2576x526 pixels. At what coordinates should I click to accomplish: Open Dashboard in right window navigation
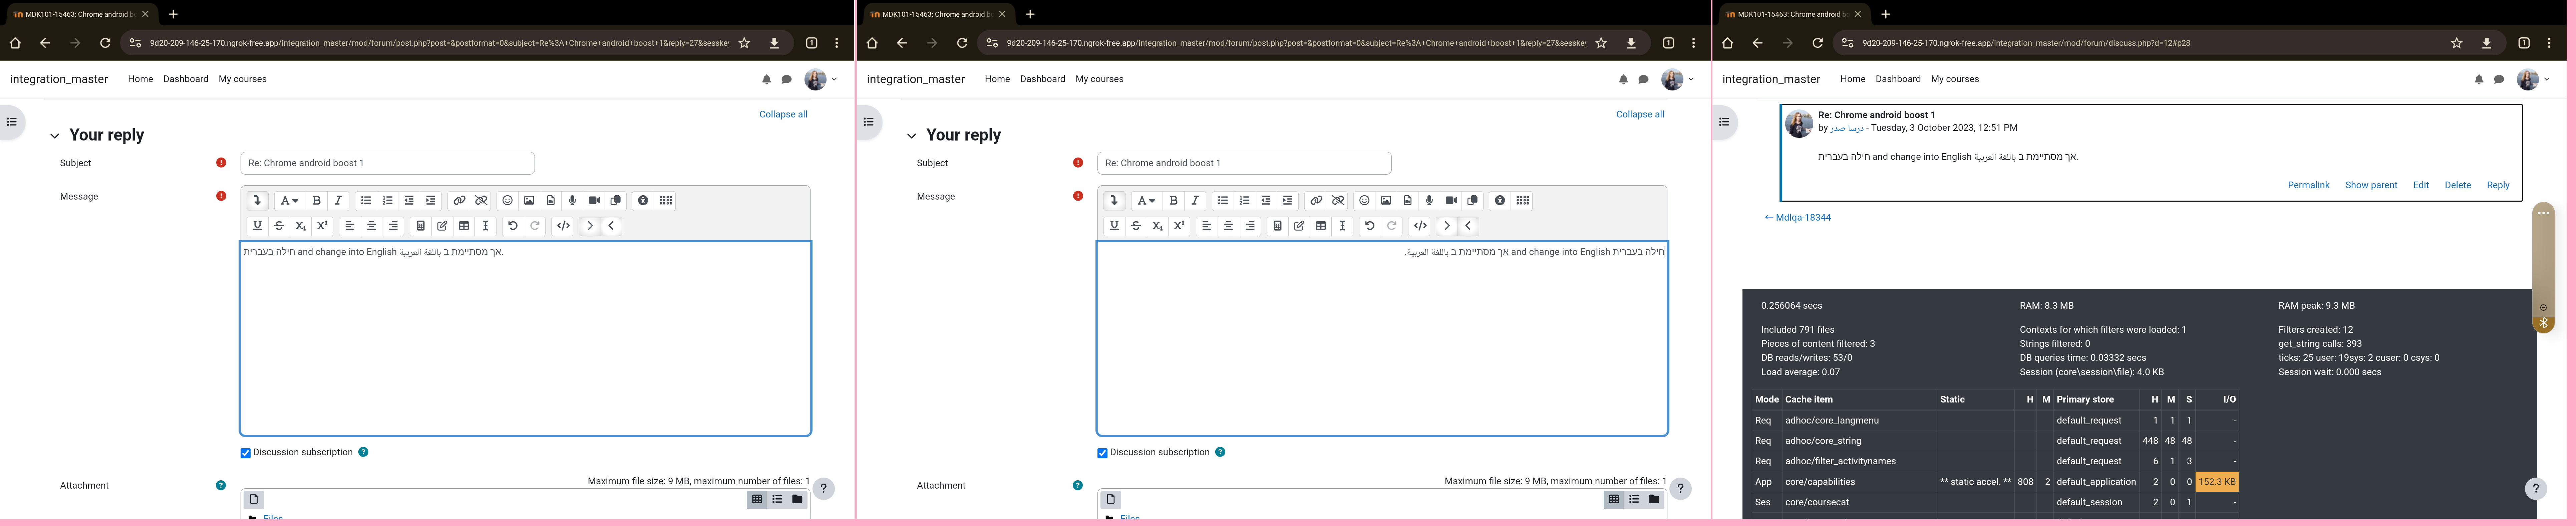1898,79
